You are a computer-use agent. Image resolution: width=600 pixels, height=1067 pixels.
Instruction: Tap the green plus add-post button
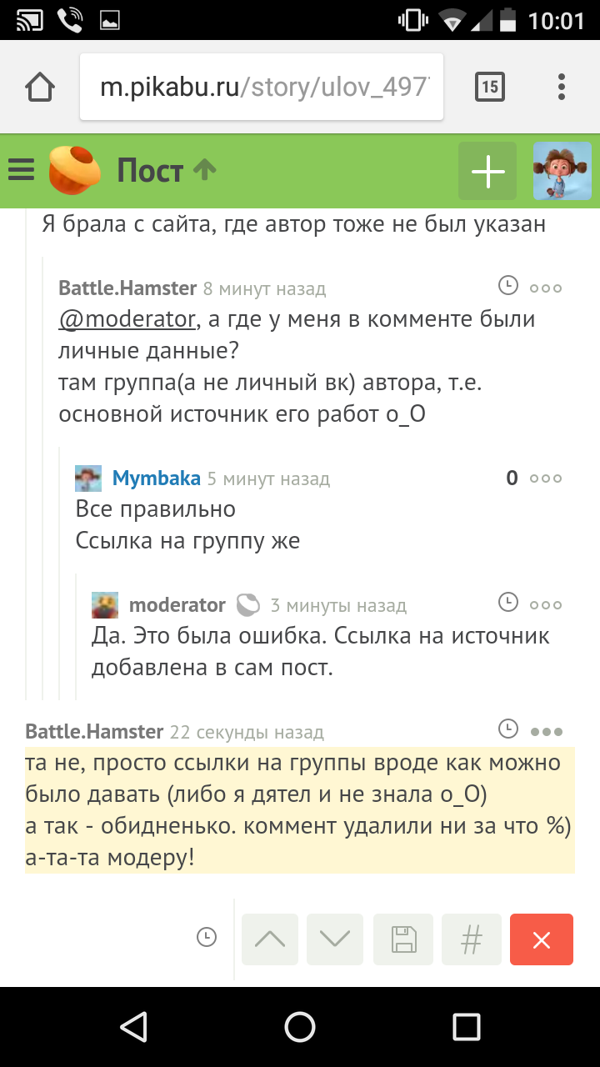tap(488, 171)
